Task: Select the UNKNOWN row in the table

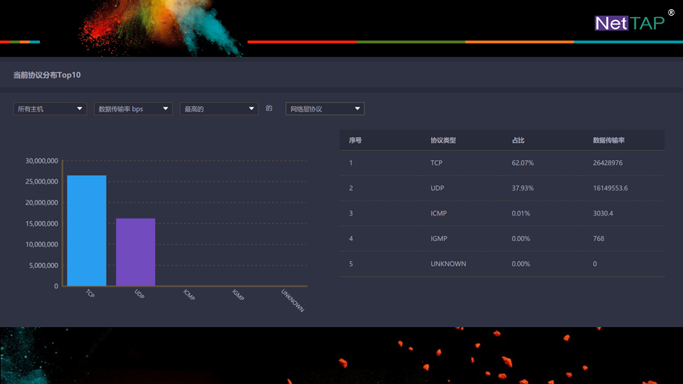Action: [502, 264]
